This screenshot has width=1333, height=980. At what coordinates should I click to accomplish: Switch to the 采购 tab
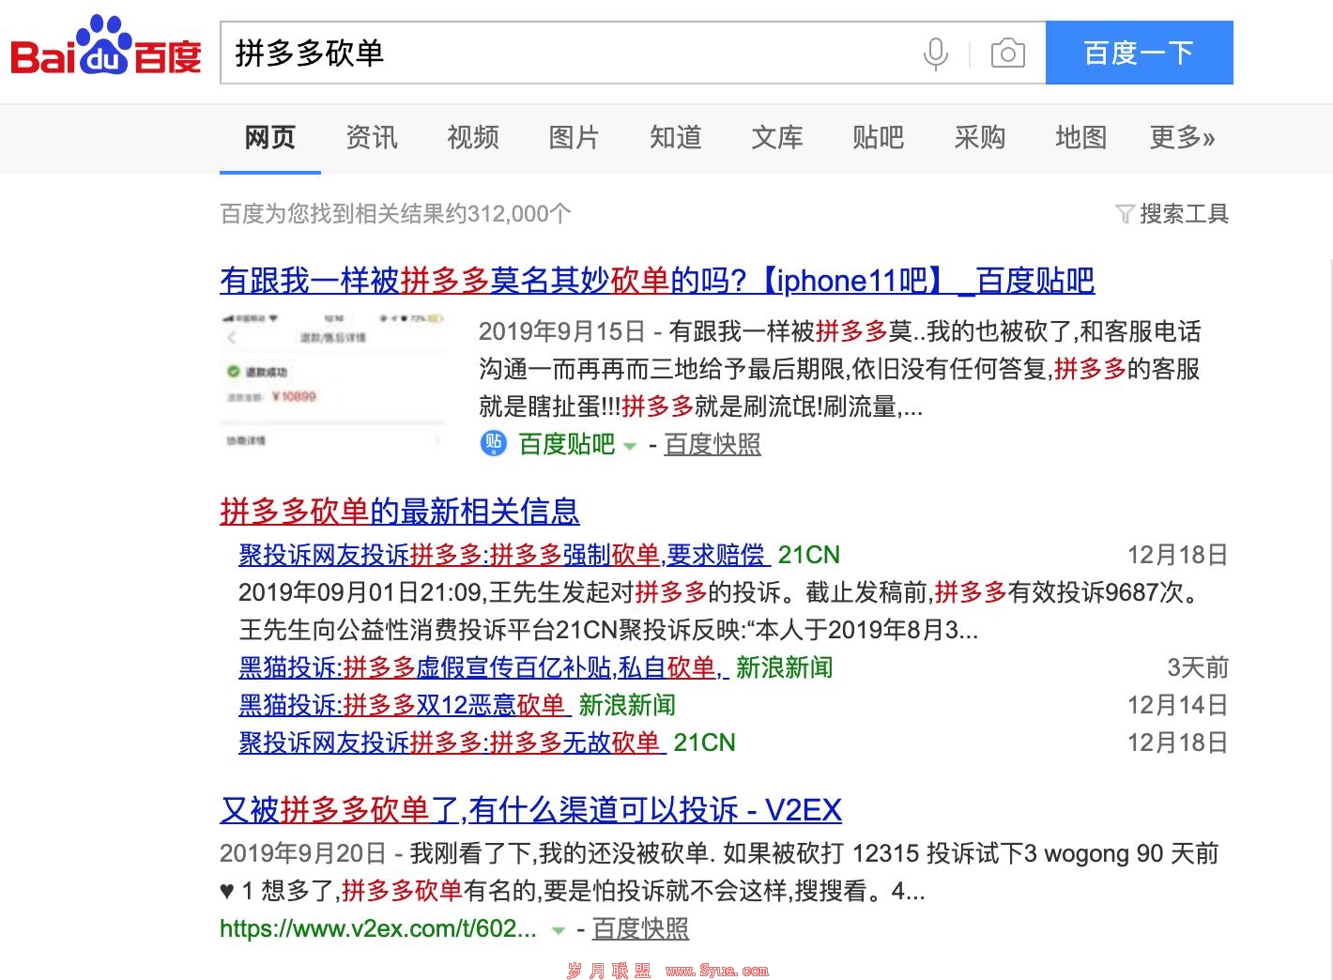coord(980,138)
